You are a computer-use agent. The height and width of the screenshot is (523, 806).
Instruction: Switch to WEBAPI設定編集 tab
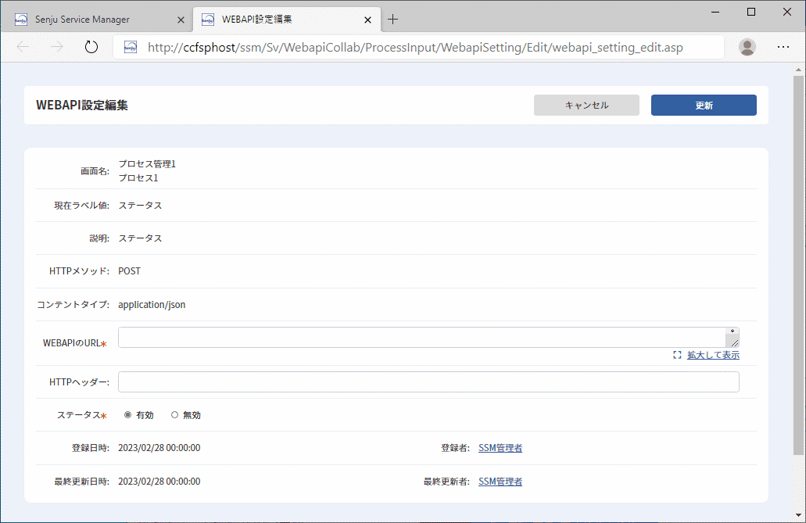click(287, 20)
